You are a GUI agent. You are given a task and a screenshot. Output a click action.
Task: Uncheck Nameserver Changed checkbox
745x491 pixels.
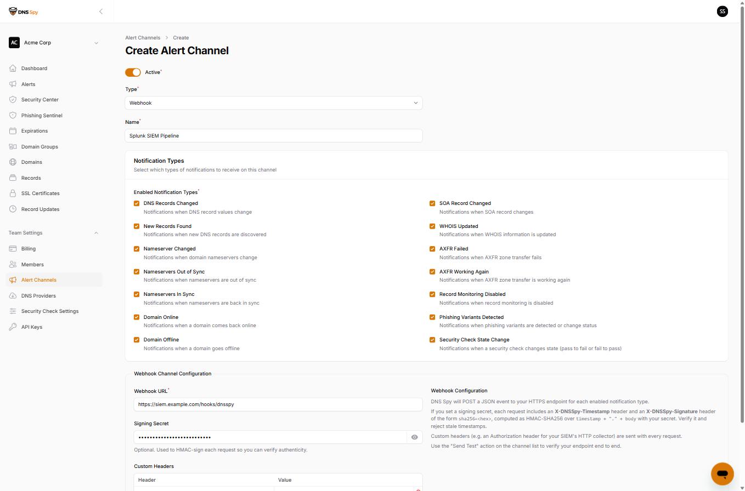coord(137,249)
